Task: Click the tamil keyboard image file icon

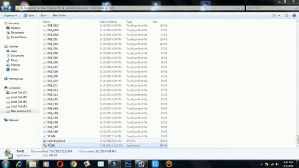Action: (x=45, y=141)
